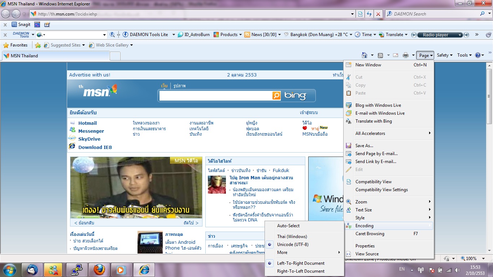Click the Messenger link on MSN page

pos(91,131)
